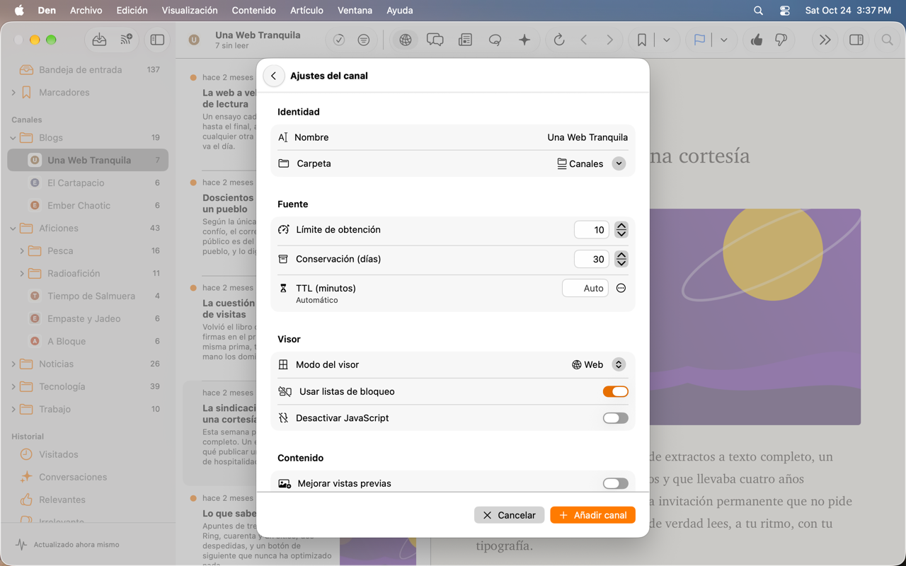The width and height of the screenshot is (906, 566).
Task: Click Límite de obtención stepper arrows
Action: [621, 230]
